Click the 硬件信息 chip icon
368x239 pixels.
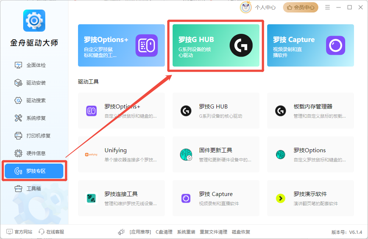pos(18,153)
